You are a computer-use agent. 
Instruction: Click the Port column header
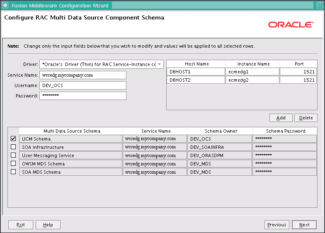[x=298, y=64]
